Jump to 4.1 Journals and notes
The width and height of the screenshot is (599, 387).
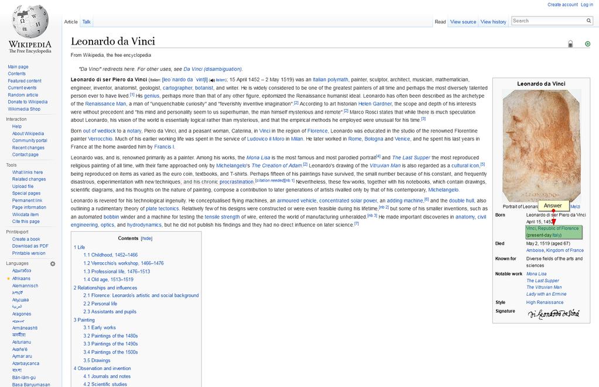click(x=107, y=376)
